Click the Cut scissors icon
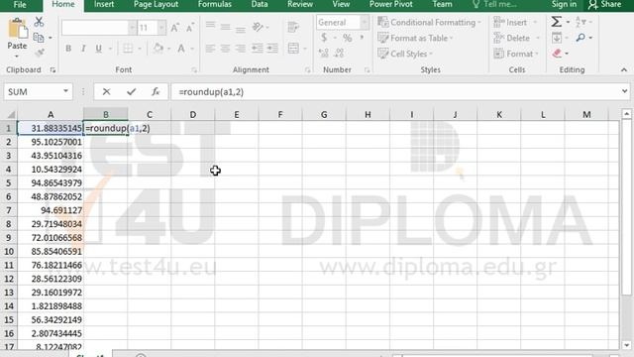The height and width of the screenshot is (357, 634). [39, 22]
